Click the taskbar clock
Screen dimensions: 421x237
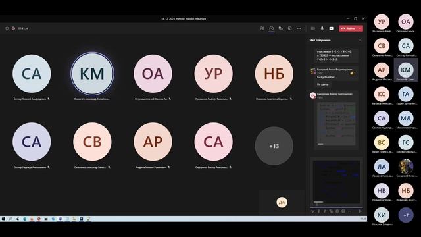tap(363, 219)
